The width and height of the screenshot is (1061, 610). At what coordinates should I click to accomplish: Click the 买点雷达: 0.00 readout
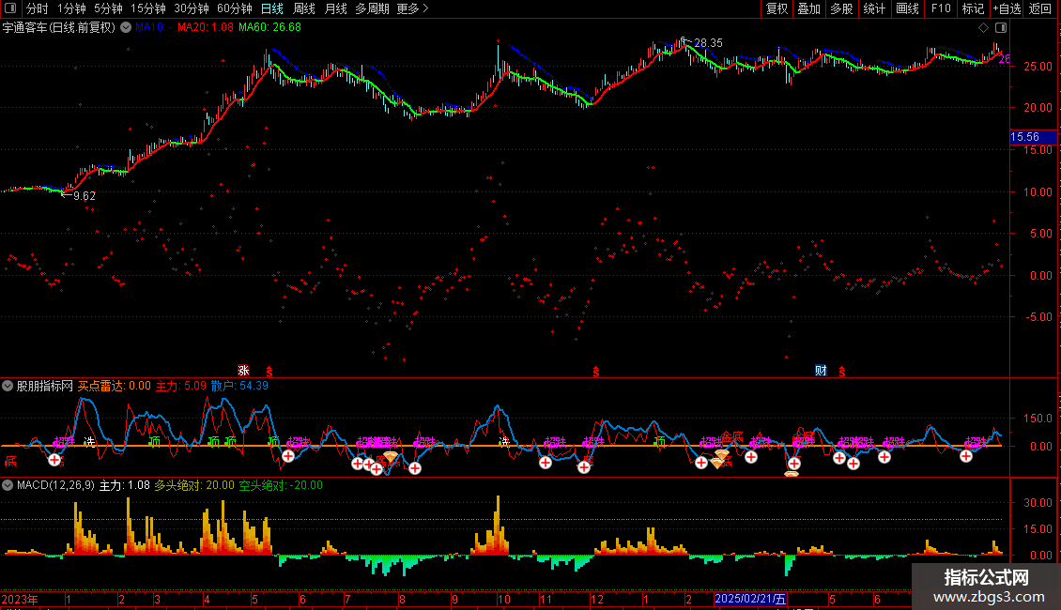115,386
